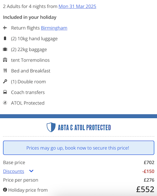Click the £552 holiday price total
The height and width of the screenshot is (196, 157).
point(145,189)
